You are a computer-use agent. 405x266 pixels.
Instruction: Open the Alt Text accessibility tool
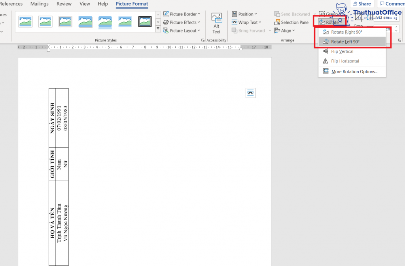pyautogui.click(x=216, y=23)
